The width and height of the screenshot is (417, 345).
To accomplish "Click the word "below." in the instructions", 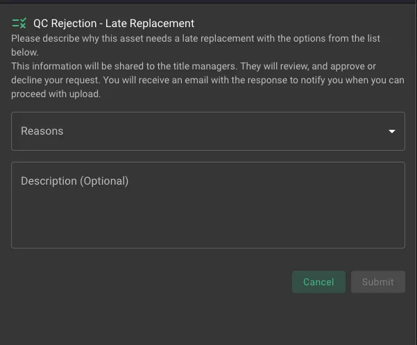I will pyautogui.click(x=25, y=53).
